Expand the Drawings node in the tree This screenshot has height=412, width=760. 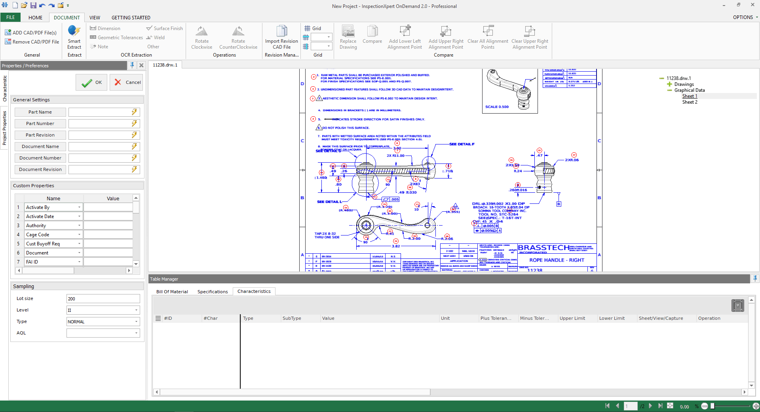coord(669,84)
